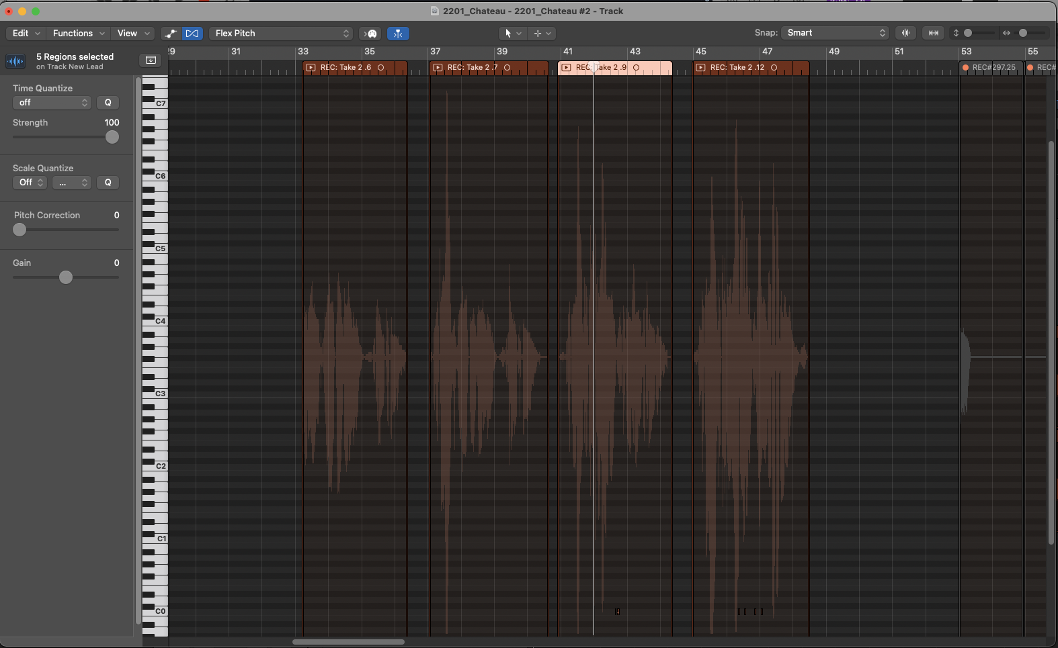Click the vertical zoom arrows icon
The width and height of the screenshot is (1058, 648).
click(956, 33)
